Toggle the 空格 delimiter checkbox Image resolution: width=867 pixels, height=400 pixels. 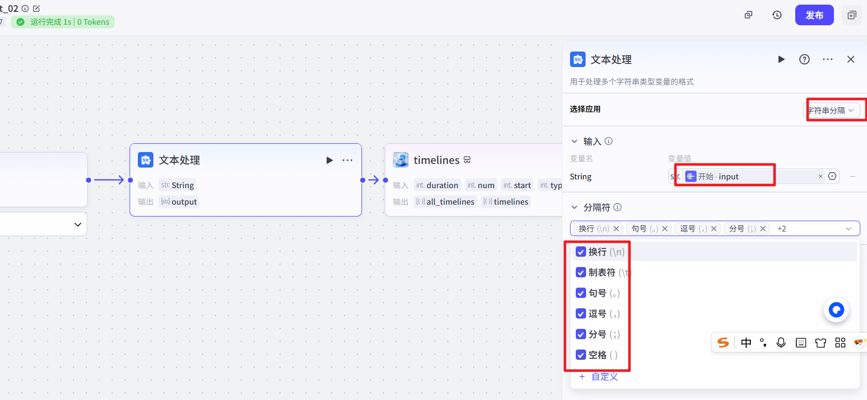click(581, 355)
